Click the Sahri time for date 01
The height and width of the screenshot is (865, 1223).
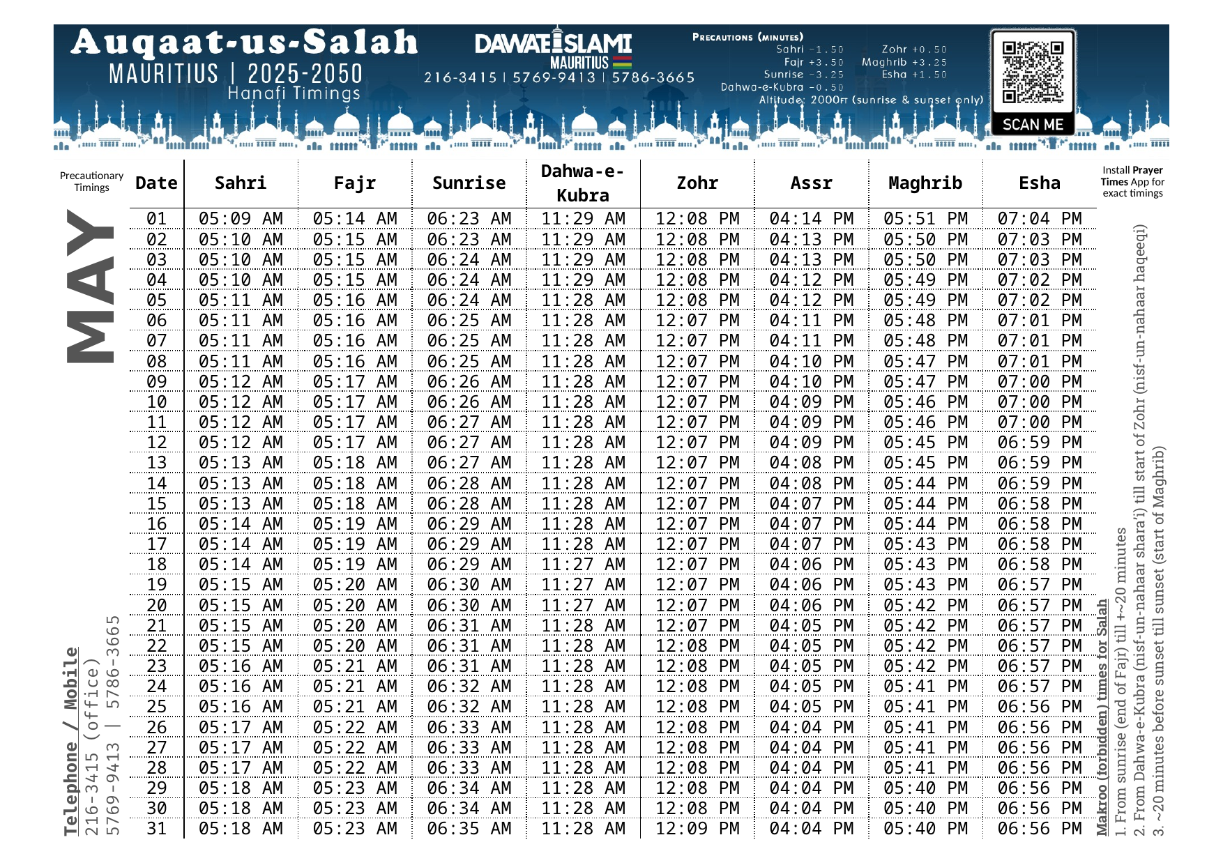(x=241, y=219)
